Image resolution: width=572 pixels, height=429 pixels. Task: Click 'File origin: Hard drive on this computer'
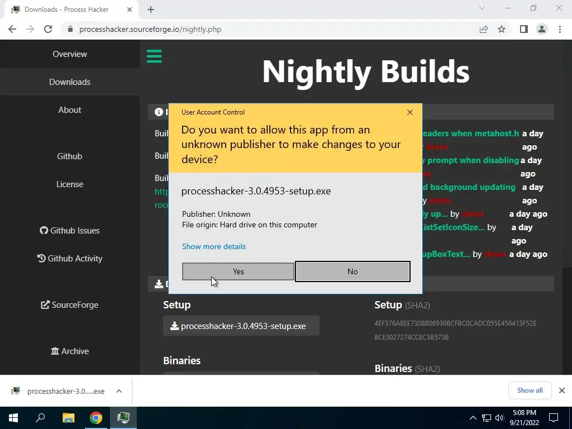[250, 225]
